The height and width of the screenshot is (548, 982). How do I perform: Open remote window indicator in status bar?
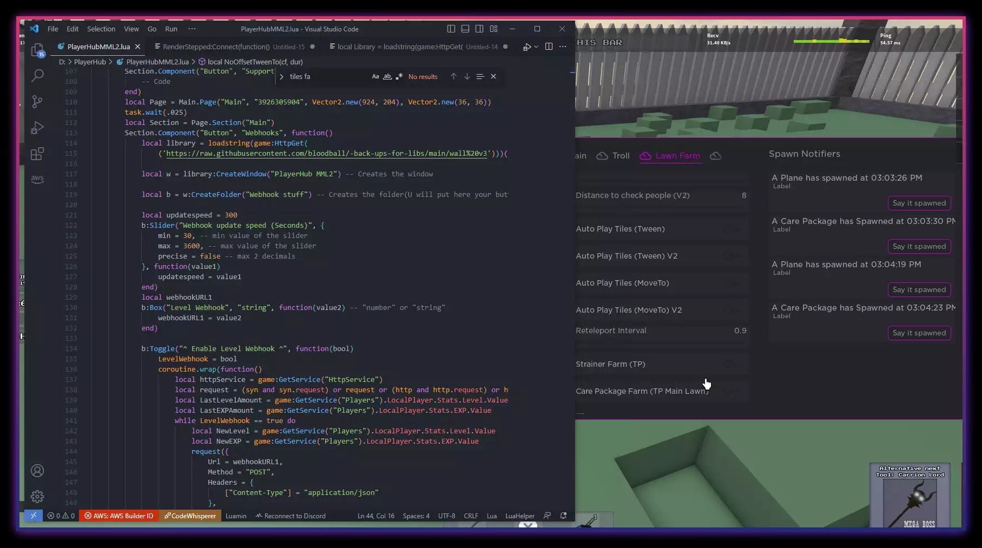(33, 516)
